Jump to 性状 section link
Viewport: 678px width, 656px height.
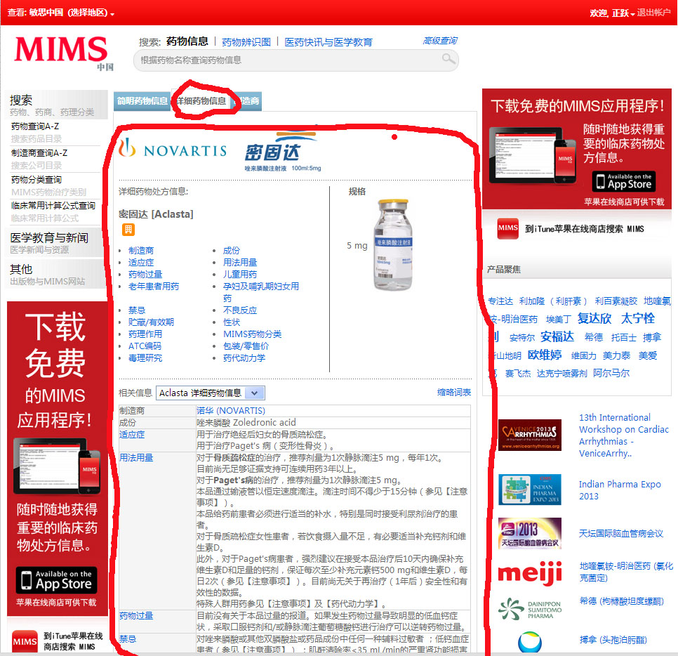pyautogui.click(x=232, y=322)
